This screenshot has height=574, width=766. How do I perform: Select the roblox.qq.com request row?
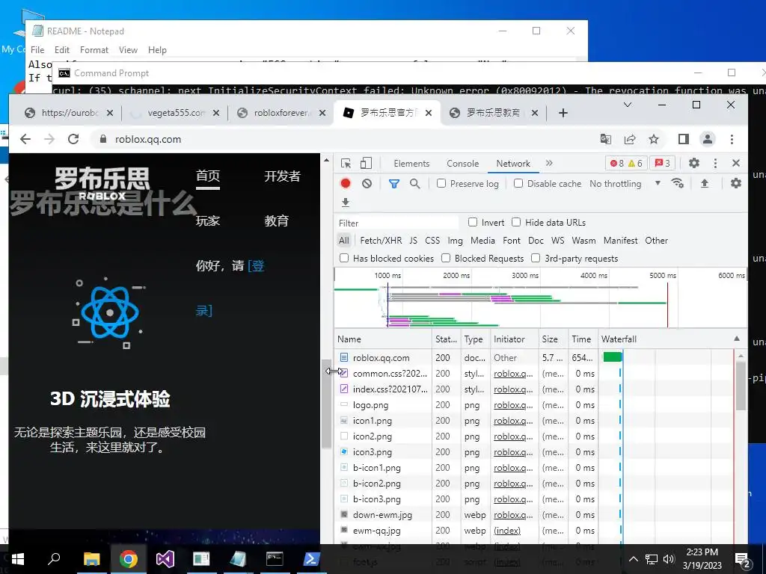tap(535, 358)
